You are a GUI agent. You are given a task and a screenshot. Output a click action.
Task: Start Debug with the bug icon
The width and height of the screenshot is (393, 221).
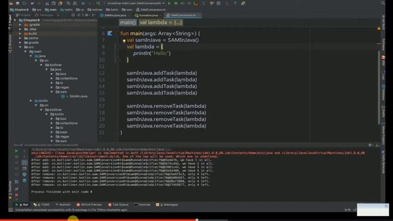176,3
